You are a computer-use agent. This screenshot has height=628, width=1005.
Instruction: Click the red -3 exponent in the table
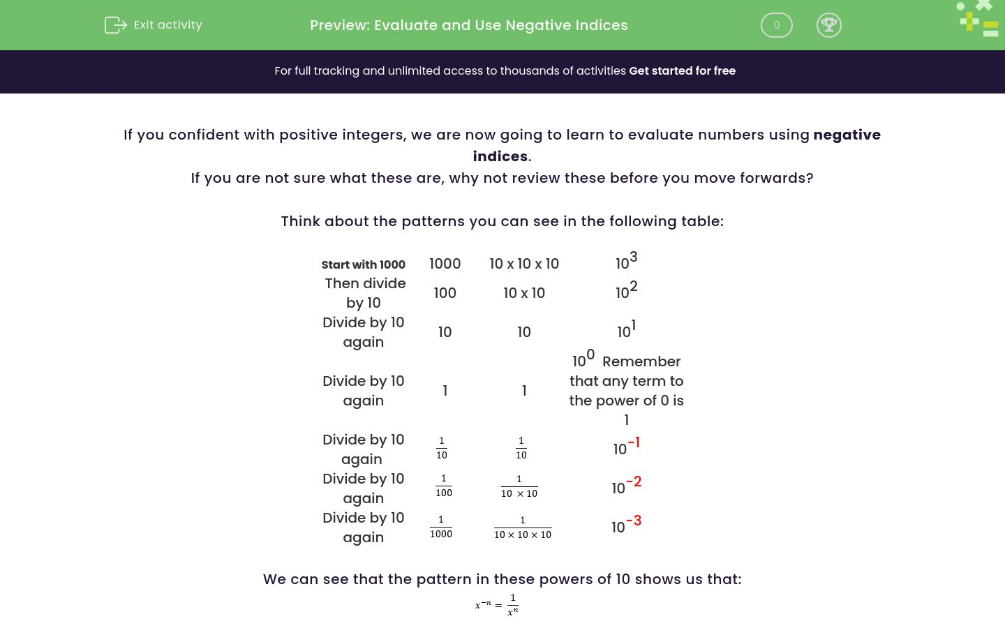[634, 521]
